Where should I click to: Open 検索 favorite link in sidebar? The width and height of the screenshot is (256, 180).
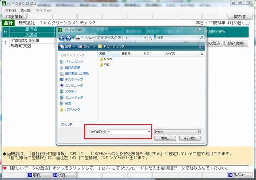(65, 104)
